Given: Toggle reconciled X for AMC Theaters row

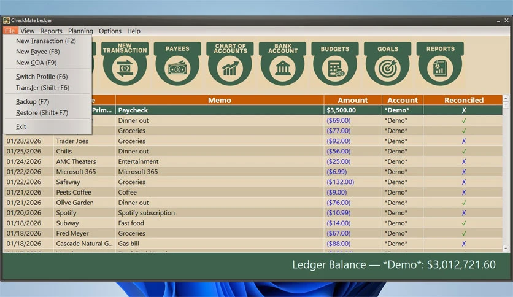Looking at the screenshot, I should tap(463, 161).
